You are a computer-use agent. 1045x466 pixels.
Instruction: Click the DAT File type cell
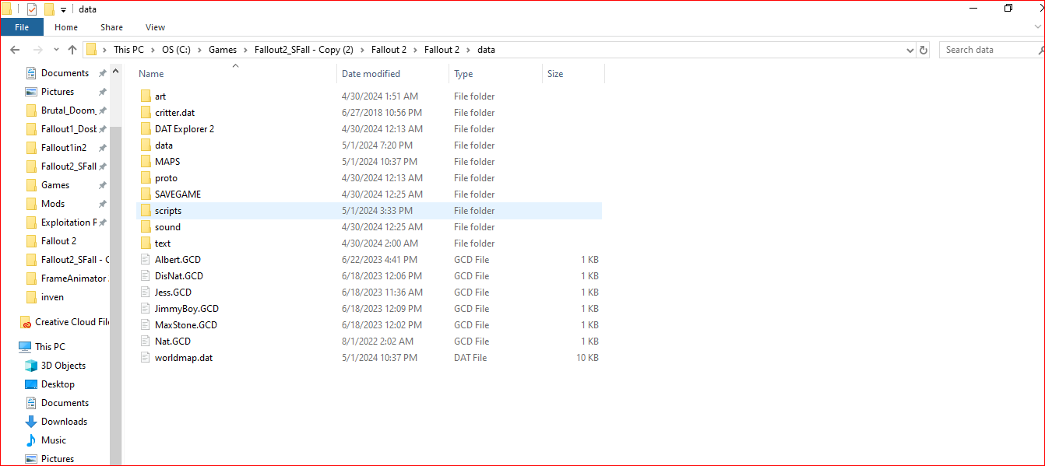tap(470, 358)
